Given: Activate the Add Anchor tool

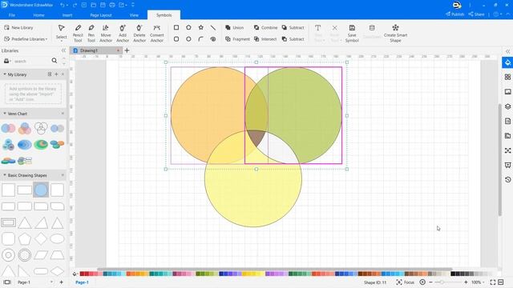Looking at the screenshot, I should point(123,34).
